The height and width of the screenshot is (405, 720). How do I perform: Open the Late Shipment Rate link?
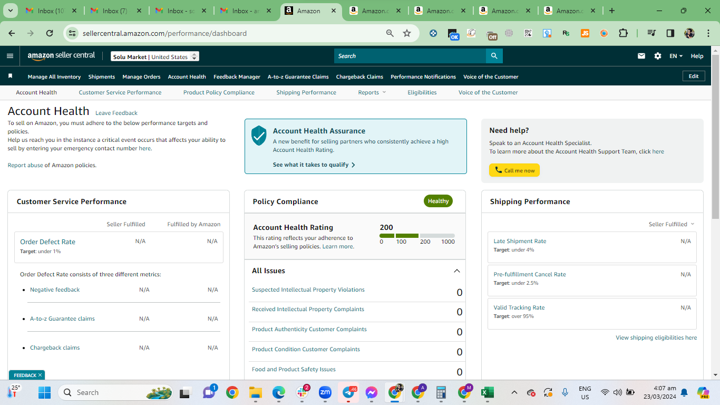point(520,241)
